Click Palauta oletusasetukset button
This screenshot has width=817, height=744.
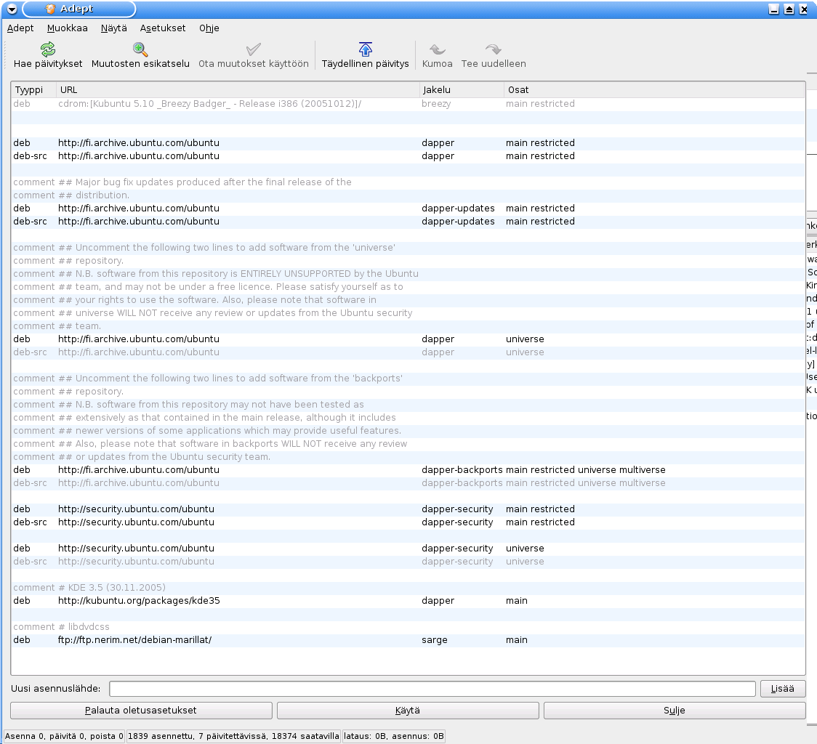pos(141,711)
